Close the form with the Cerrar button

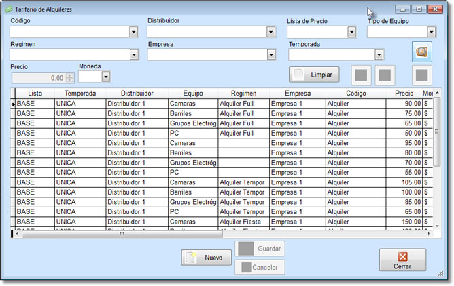[402, 260]
